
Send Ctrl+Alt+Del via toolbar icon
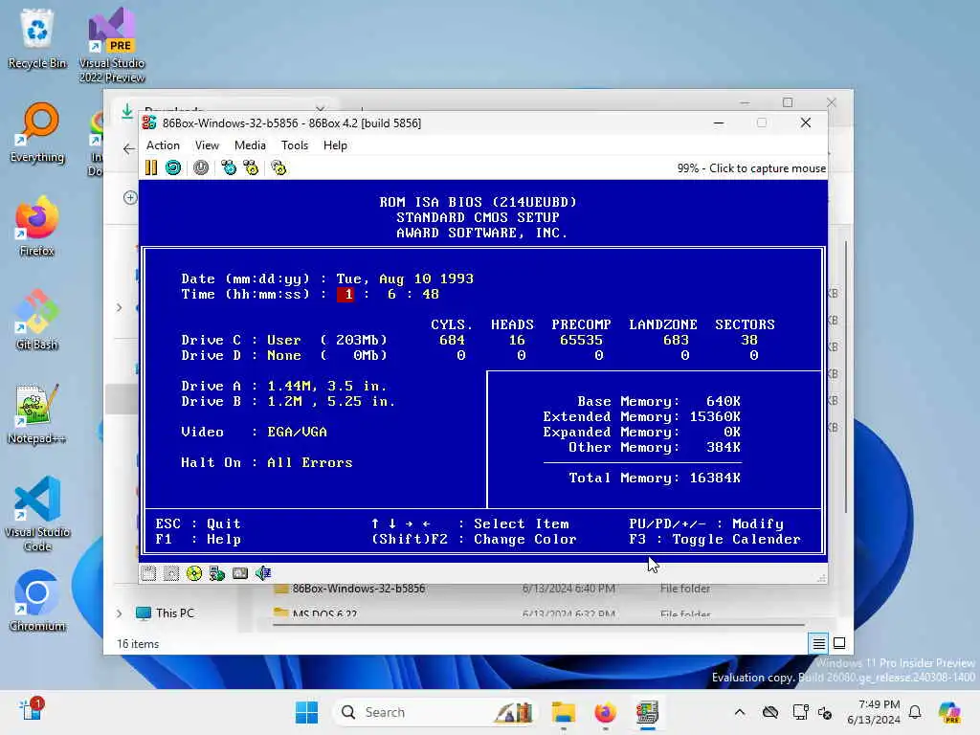229,167
